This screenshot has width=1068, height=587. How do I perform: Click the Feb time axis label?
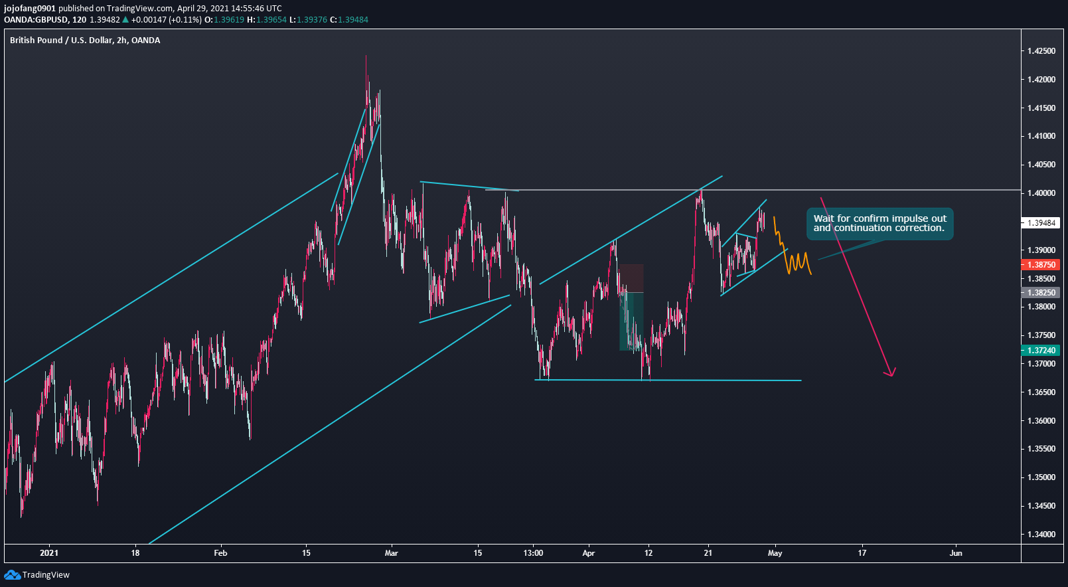click(x=220, y=552)
